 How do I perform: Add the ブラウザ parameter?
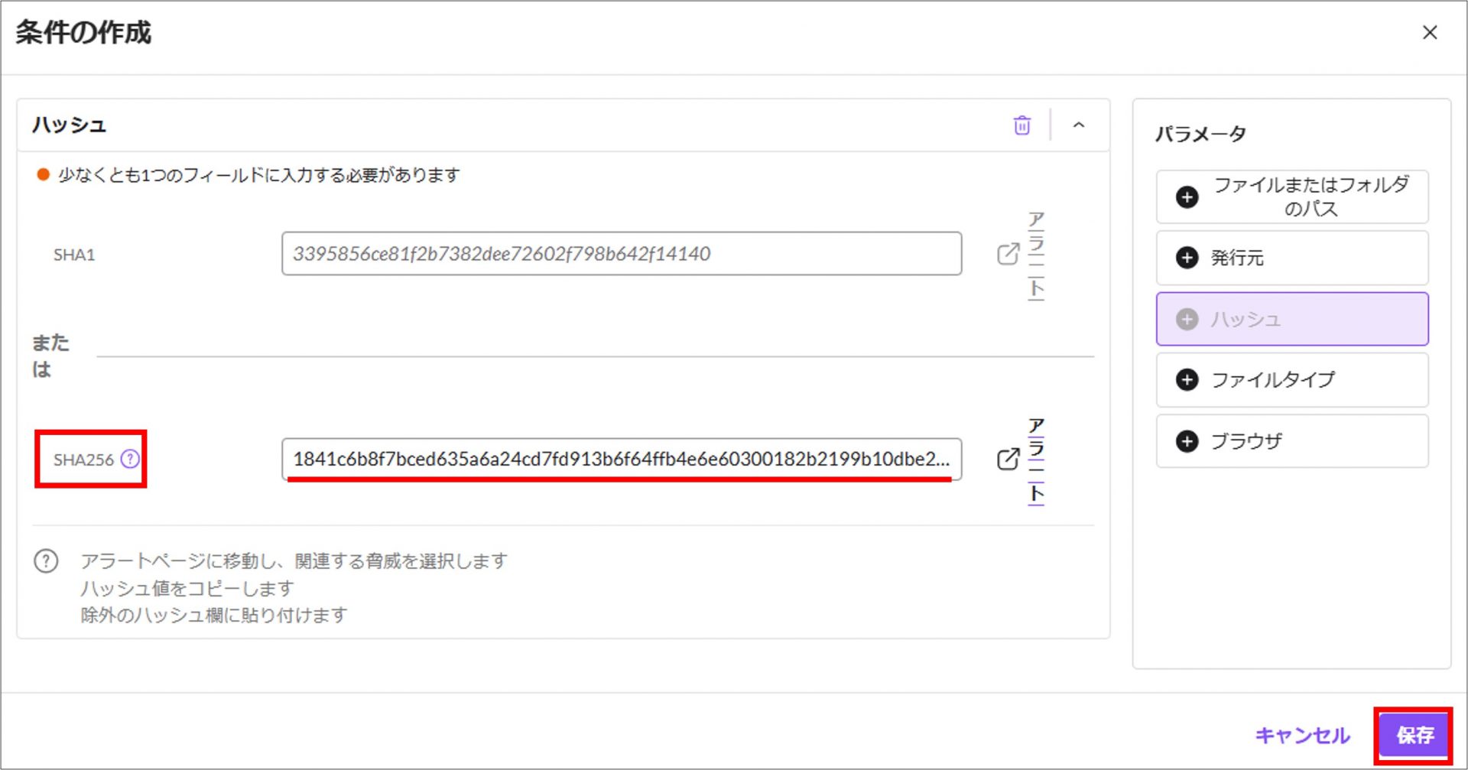click(x=1291, y=441)
